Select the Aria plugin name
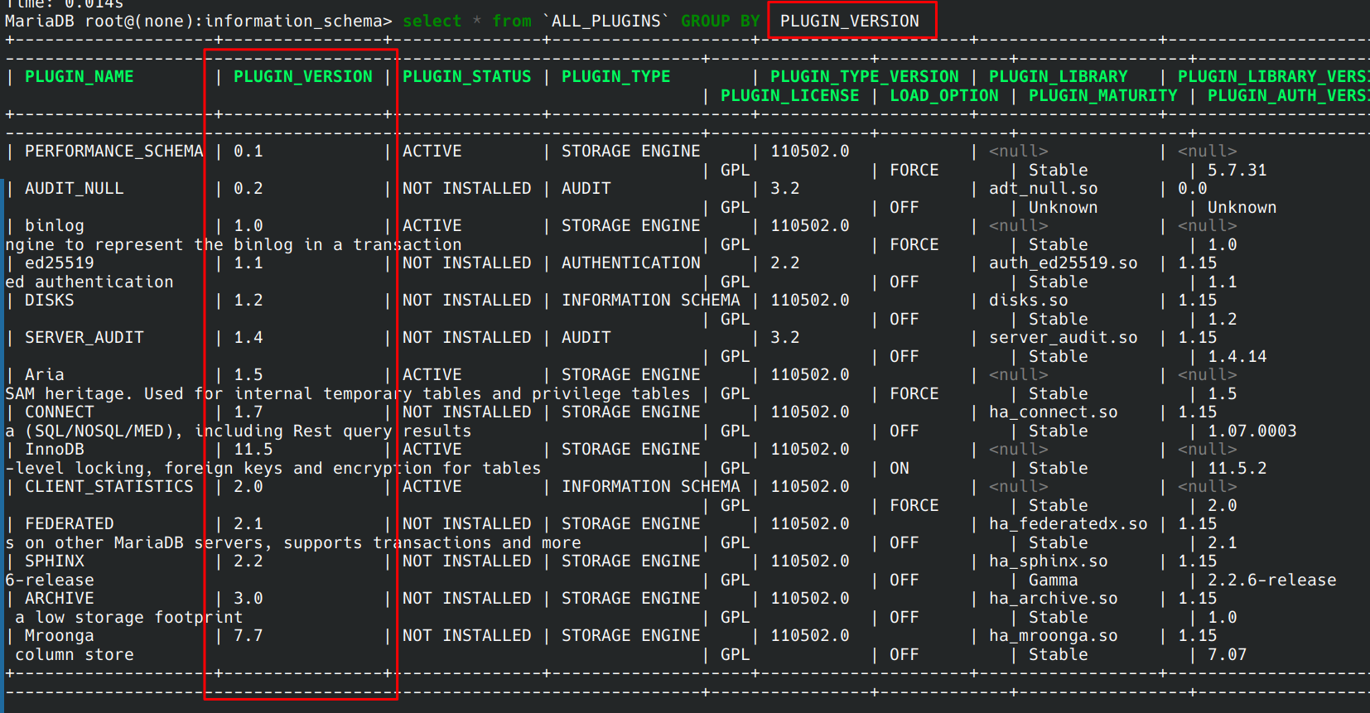 coord(45,375)
